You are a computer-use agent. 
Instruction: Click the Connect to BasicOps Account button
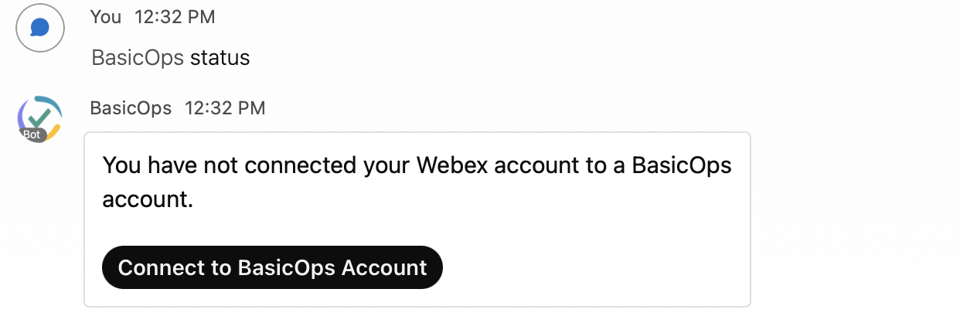272,267
